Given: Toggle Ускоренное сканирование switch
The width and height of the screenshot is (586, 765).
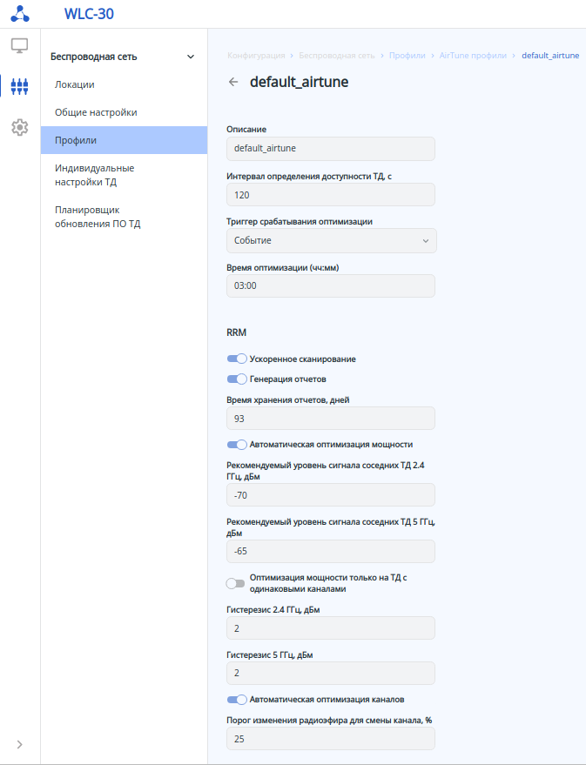Looking at the screenshot, I should pyautogui.click(x=236, y=359).
